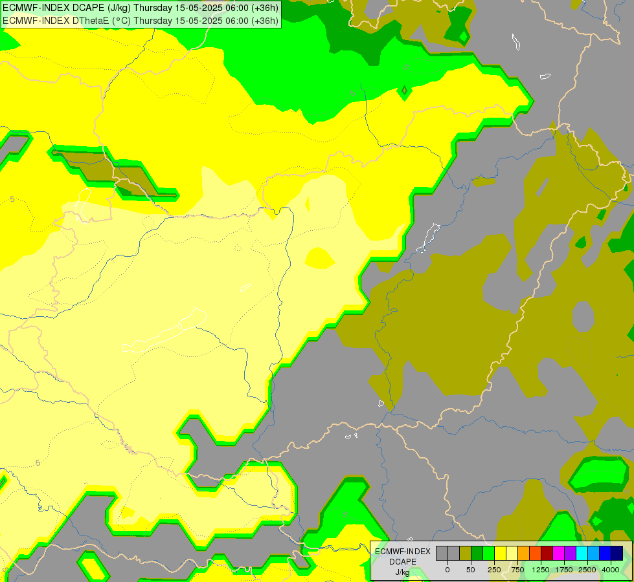The image size is (634, 582).
Task: Click the ECMWF-INDEX DThetaE title line
Action: (x=141, y=21)
